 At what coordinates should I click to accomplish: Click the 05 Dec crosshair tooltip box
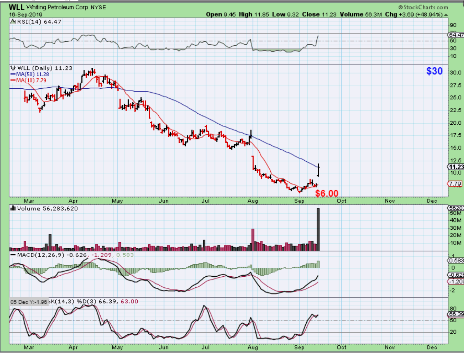click(28, 302)
